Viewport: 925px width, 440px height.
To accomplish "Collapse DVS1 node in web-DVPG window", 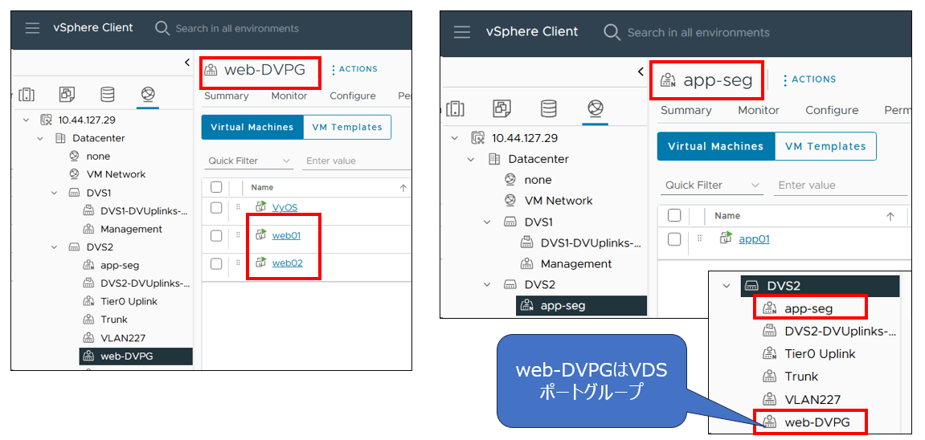I will click(x=54, y=193).
